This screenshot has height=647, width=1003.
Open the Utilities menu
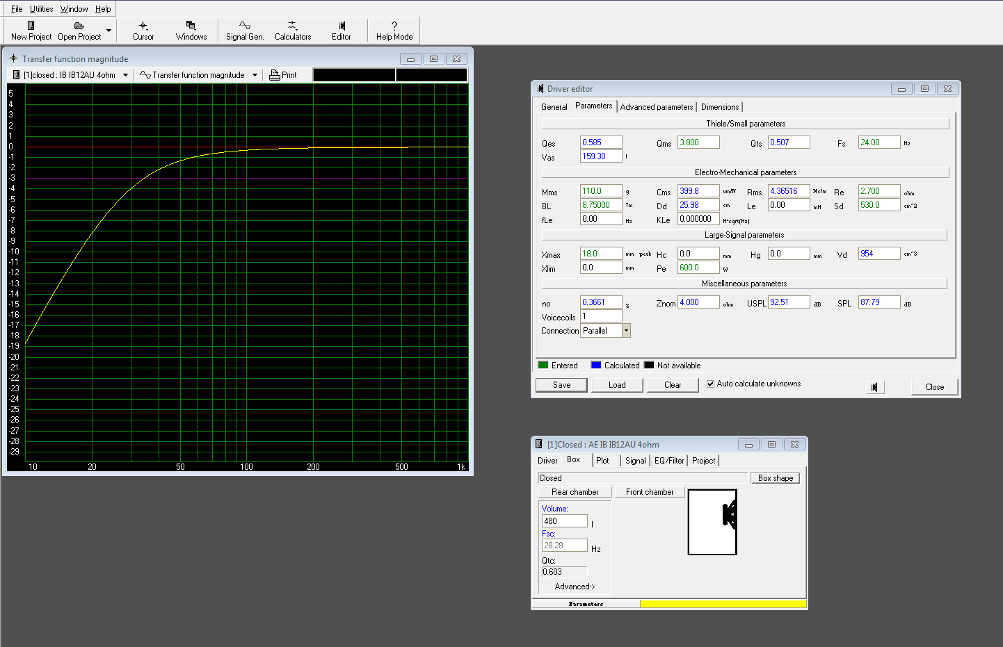pyautogui.click(x=41, y=9)
